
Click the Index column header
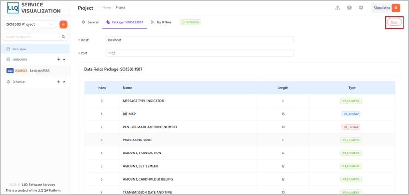click(x=101, y=88)
